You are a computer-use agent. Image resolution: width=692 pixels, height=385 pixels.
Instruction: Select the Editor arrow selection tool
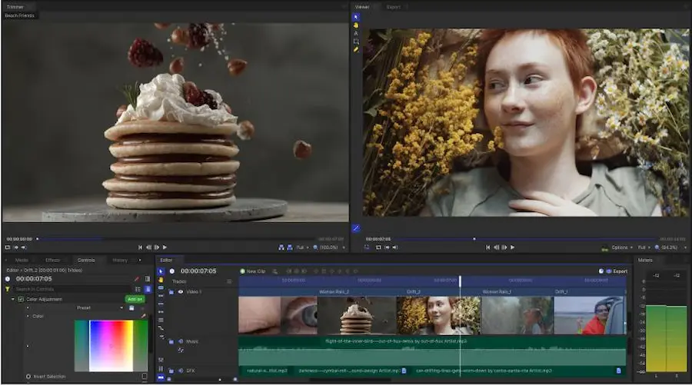pos(161,272)
